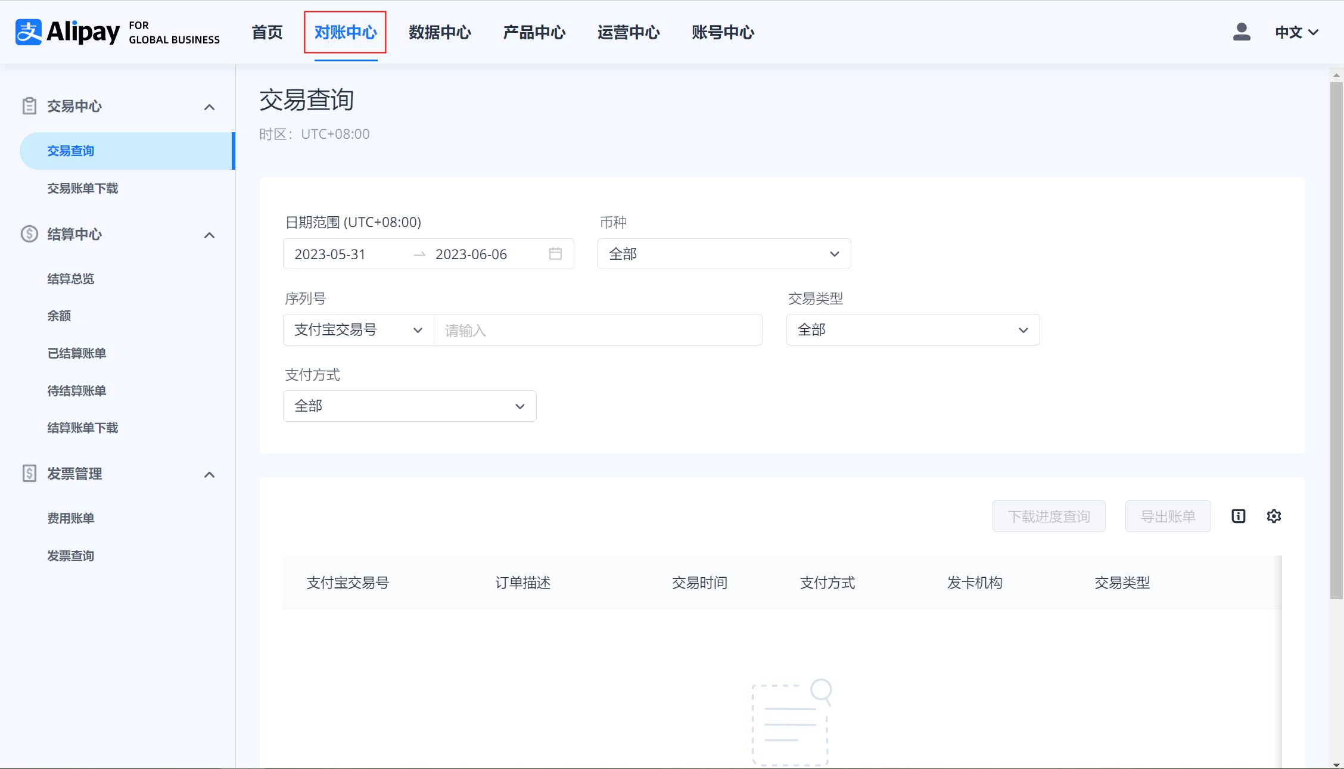Go to the 账号中心 menu
This screenshot has width=1344, height=769.
point(723,32)
